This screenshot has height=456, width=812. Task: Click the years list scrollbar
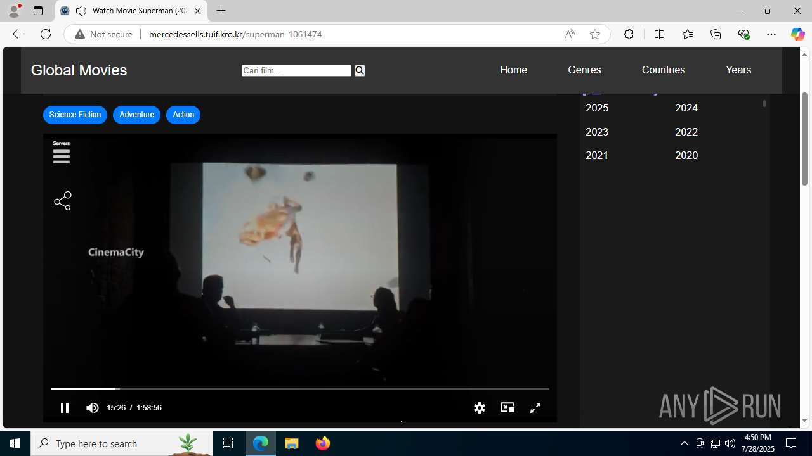coord(764,103)
